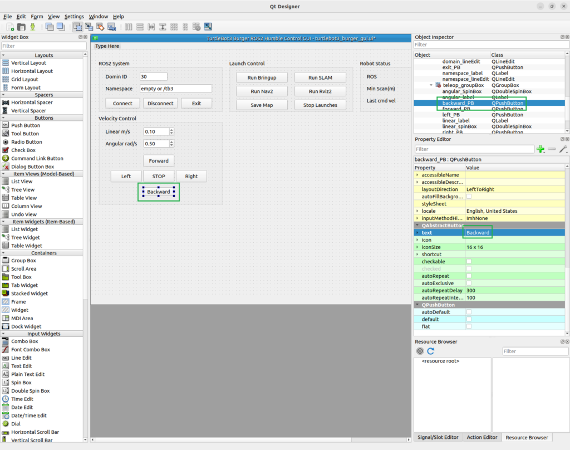Screen dimensions: 570x450
Task: Switch to the Signal/Slot Editor tab
Action: (438, 437)
